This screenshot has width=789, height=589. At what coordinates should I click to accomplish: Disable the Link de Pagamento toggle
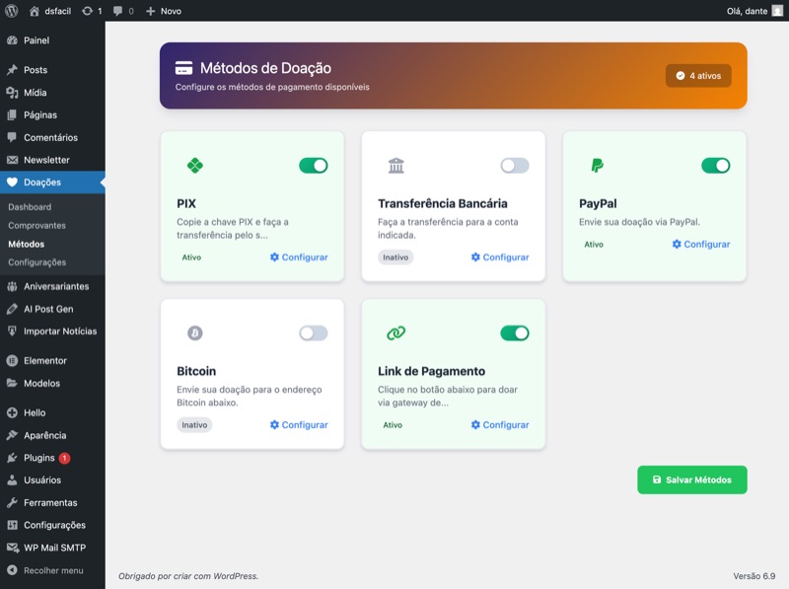click(x=514, y=333)
